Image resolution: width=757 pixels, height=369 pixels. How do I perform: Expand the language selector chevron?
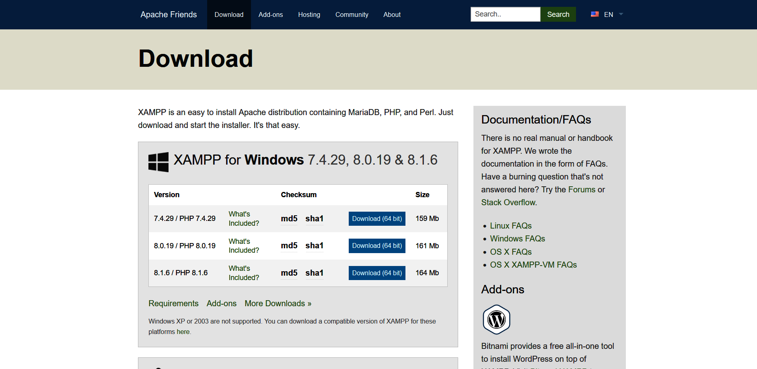click(620, 14)
